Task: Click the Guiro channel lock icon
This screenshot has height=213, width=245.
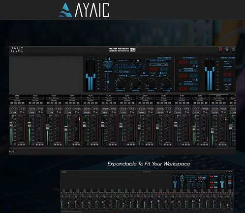Action: tap(188, 112)
